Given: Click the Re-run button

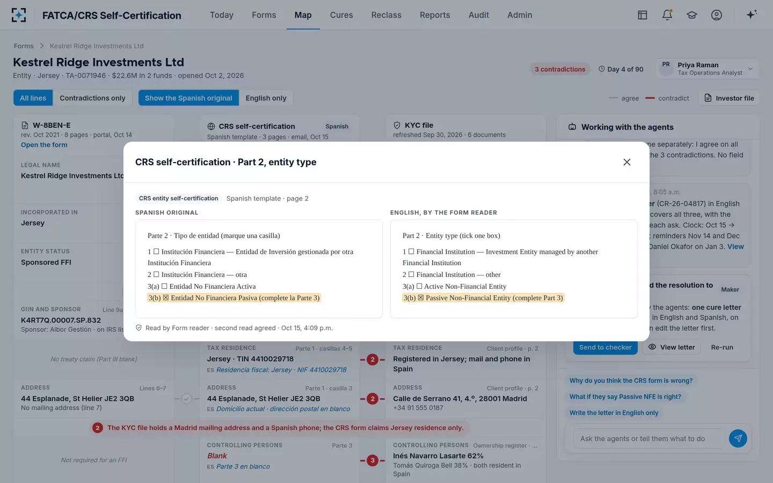Looking at the screenshot, I should (x=722, y=347).
